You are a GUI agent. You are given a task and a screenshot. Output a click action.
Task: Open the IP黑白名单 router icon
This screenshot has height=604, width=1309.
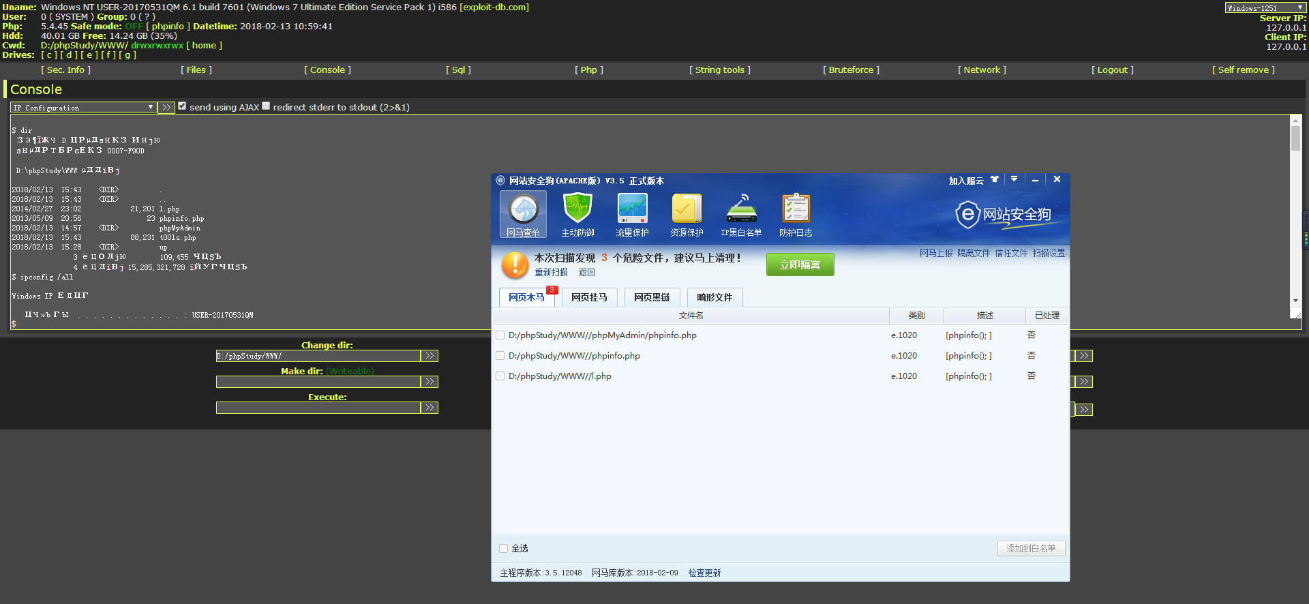[x=741, y=214]
